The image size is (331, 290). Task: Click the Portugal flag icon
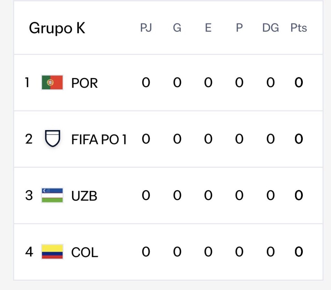(x=52, y=83)
